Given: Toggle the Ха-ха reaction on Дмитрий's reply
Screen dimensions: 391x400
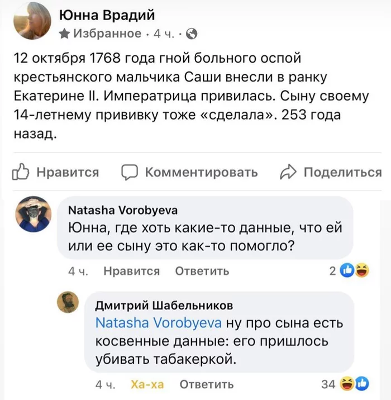Looking at the screenshot, I should 147,384.
